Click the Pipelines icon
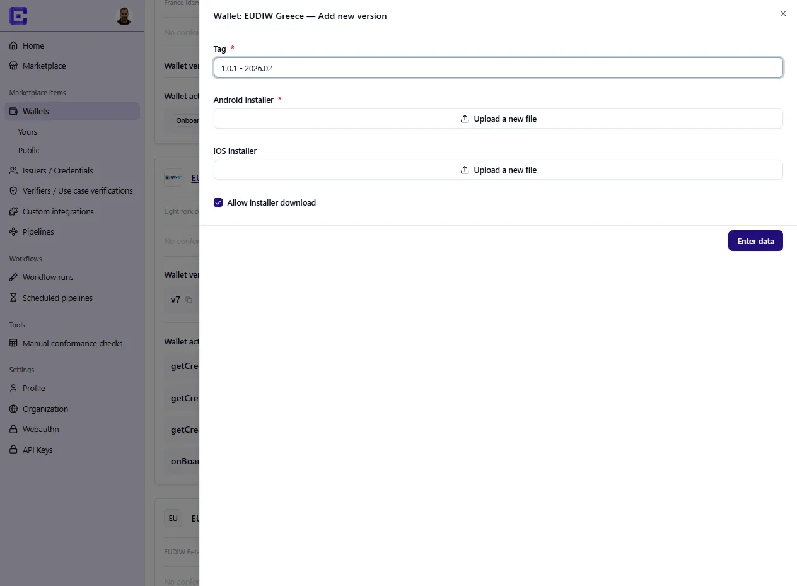The height and width of the screenshot is (586, 797). pos(14,231)
